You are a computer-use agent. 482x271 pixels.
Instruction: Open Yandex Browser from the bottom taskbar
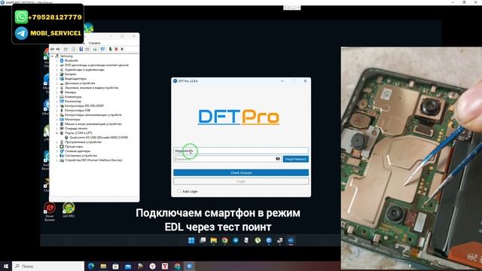click(x=152, y=266)
